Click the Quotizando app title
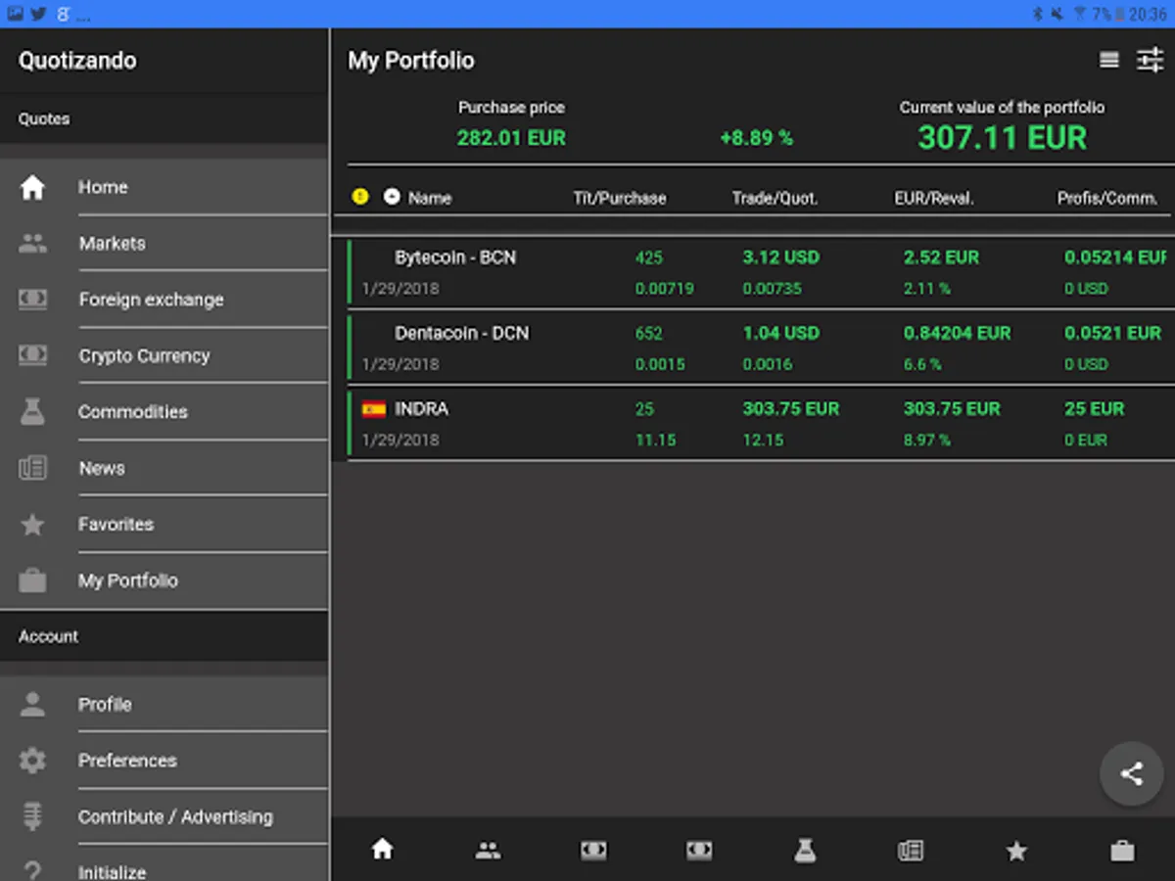 77,61
